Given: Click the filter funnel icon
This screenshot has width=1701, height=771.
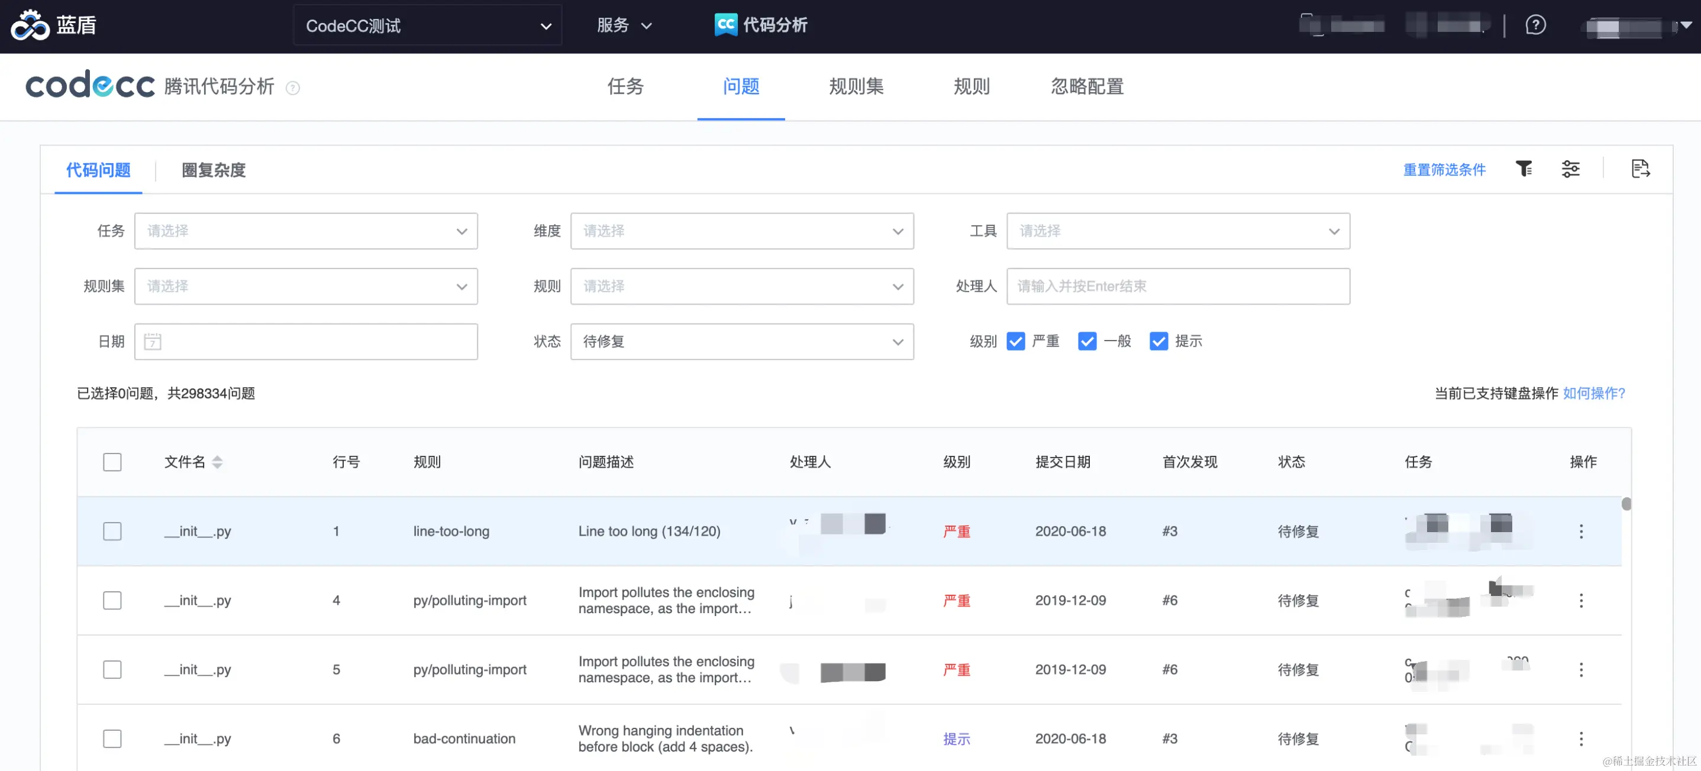Looking at the screenshot, I should coord(1524,169).
